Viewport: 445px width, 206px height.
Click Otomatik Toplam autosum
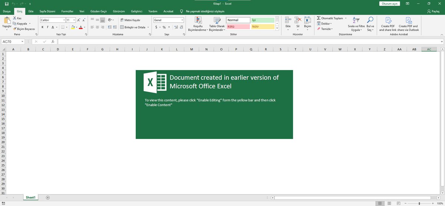(330, 18)
